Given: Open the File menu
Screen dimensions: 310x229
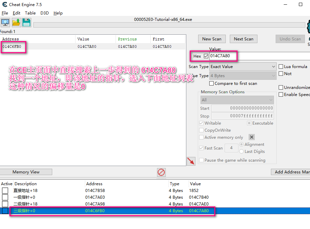Looking at the screenshot, I should [x=5, y=13].
